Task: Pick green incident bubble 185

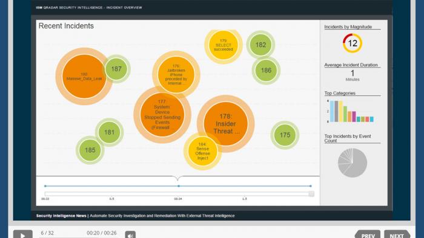Action: click(x=90, y=150)
